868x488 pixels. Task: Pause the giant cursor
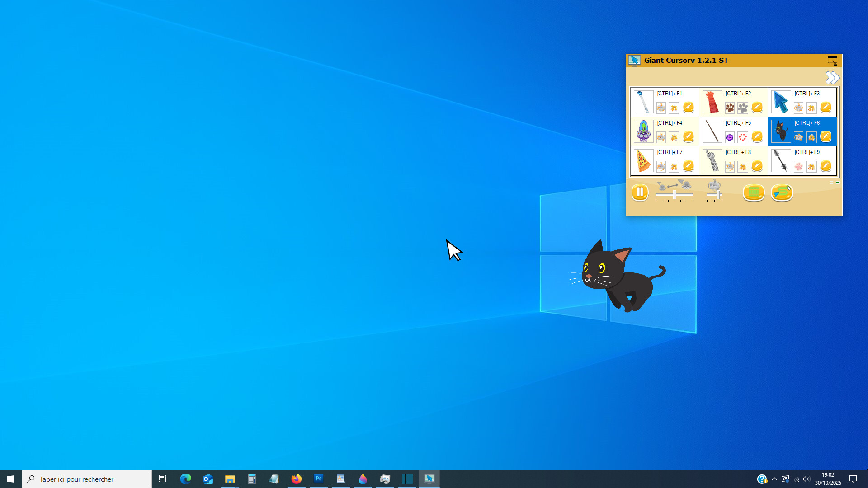[x=640, y=192]
